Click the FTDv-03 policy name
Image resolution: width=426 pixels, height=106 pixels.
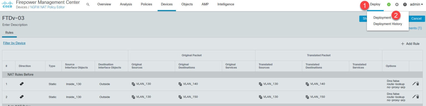click(x=13, y=18)
